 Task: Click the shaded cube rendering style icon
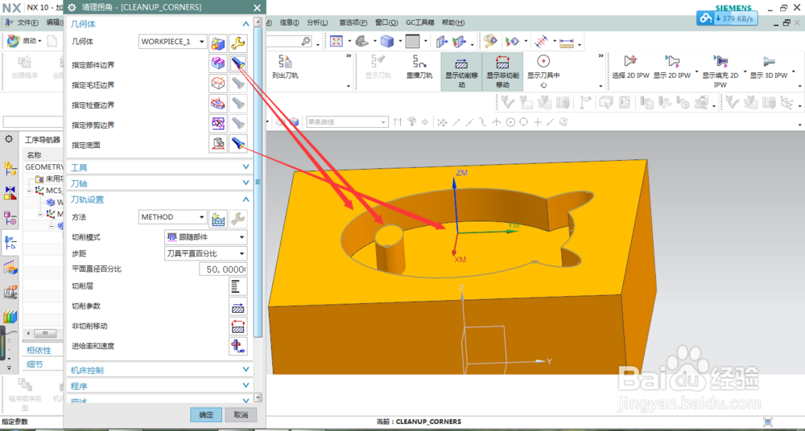click(386, 41)
